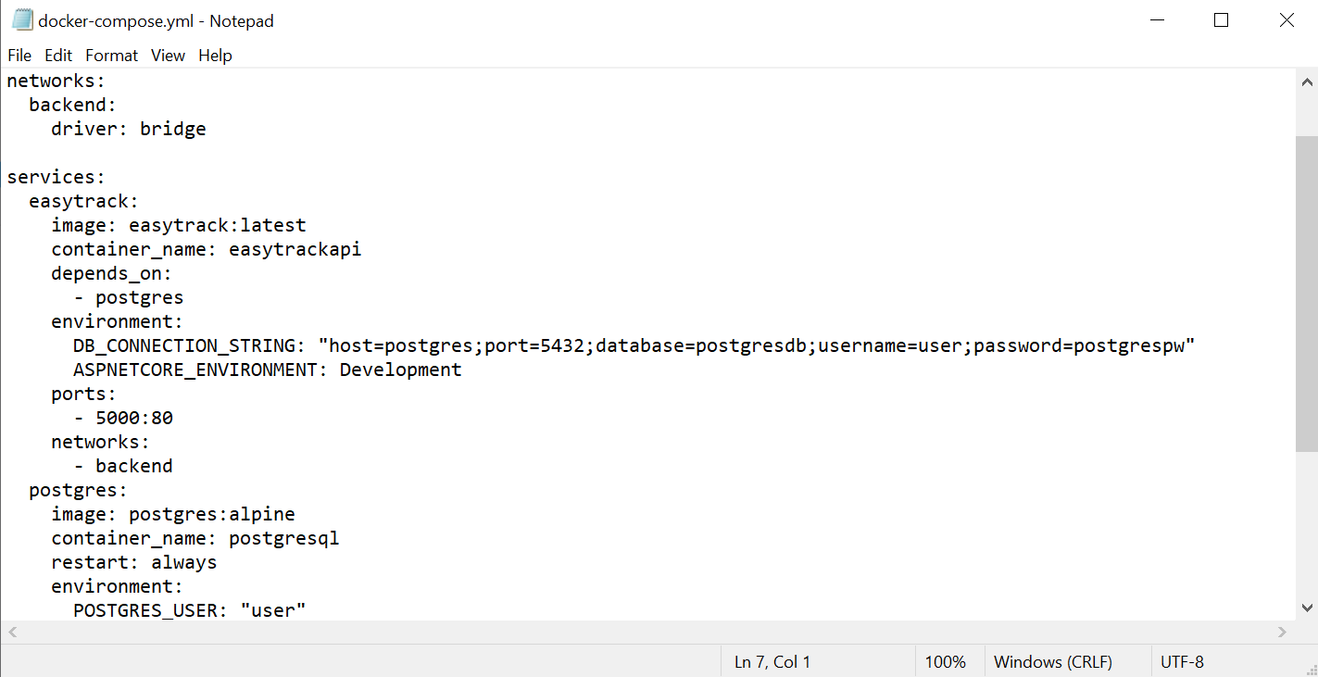Maximize the Notepad window
Viewport: 1318px width, 677px height.
[x=1221, y=20]
